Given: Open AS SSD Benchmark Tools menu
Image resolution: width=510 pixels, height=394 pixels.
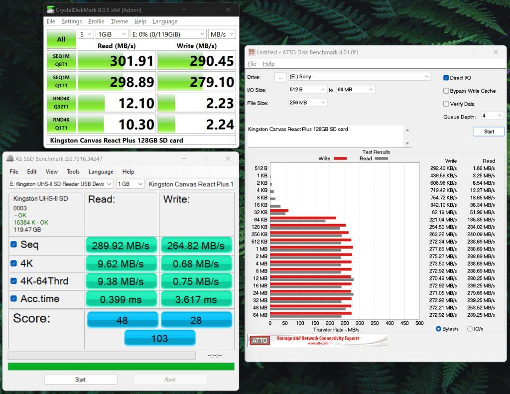Looking at the screenshot, I should tap(73, 172).
